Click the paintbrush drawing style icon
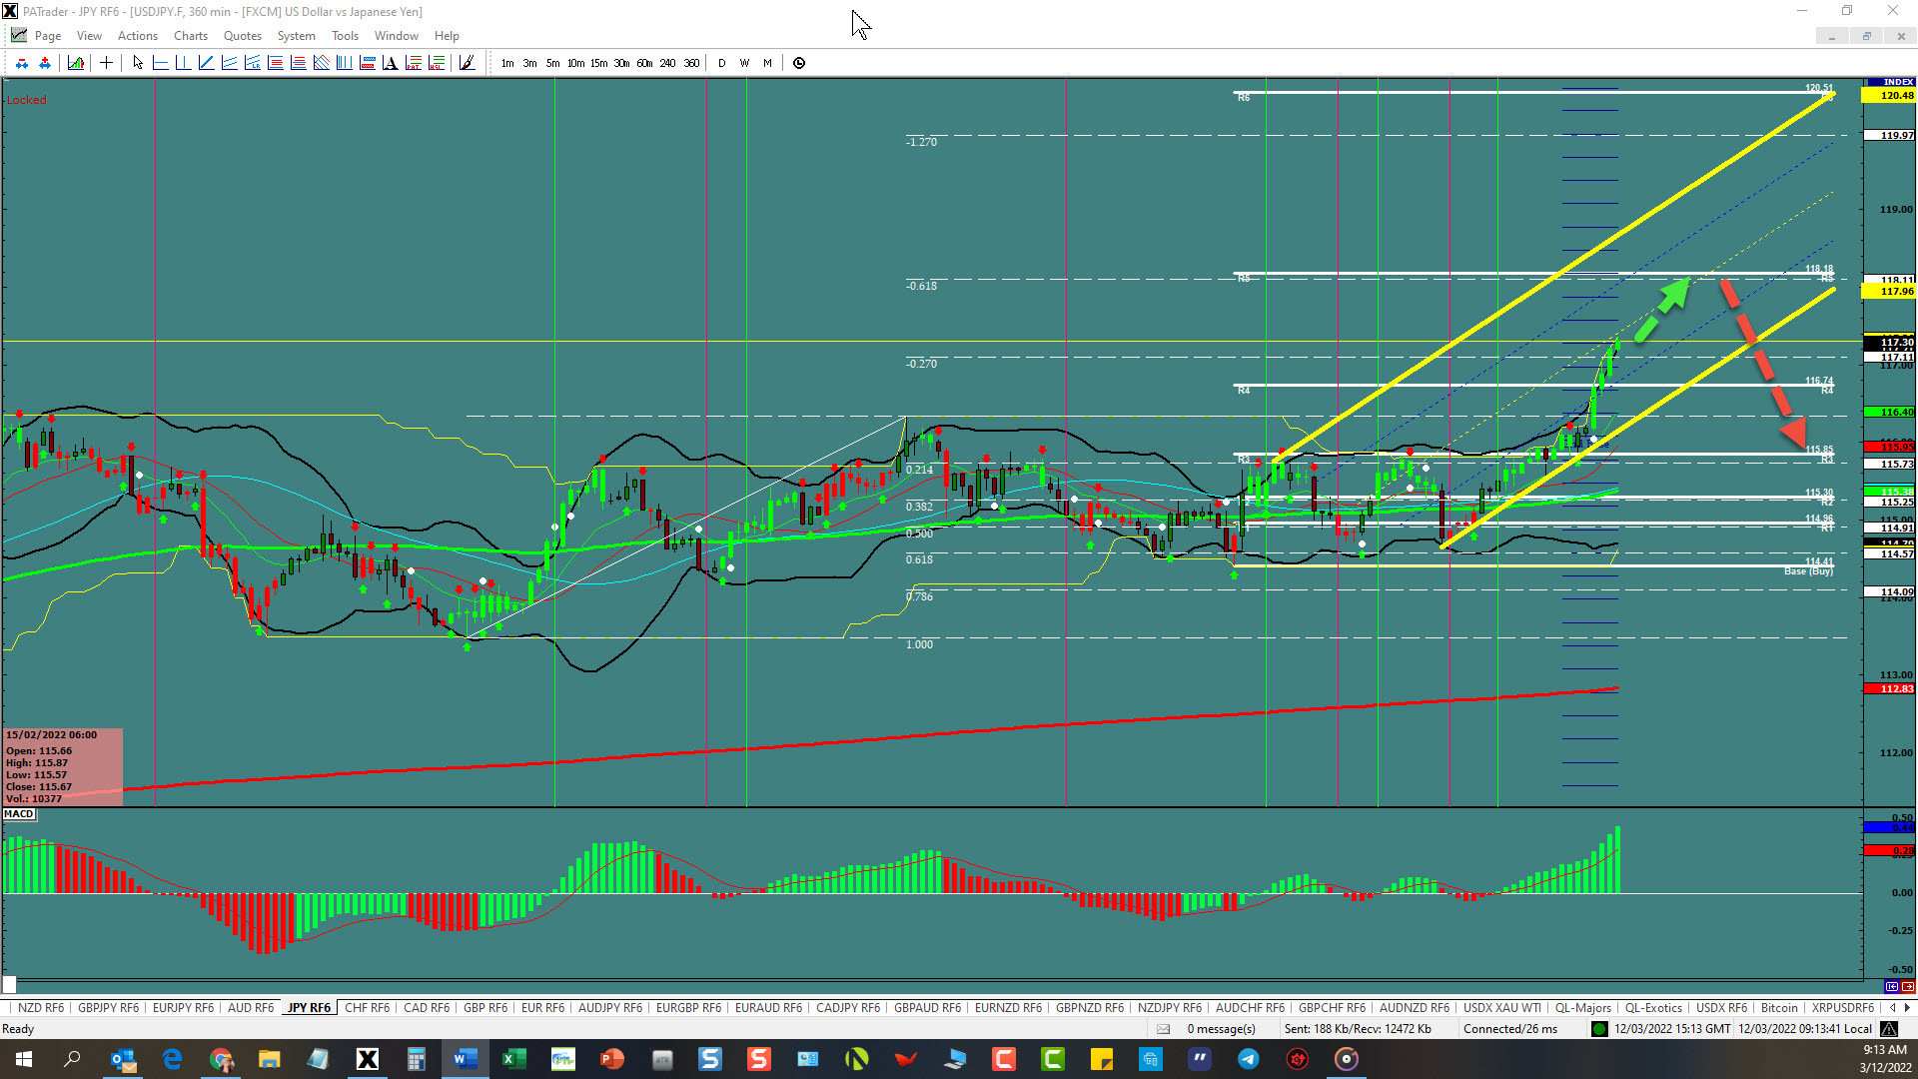The height and width of the screenshot is (1079, 1918). (x=467, y=63)
